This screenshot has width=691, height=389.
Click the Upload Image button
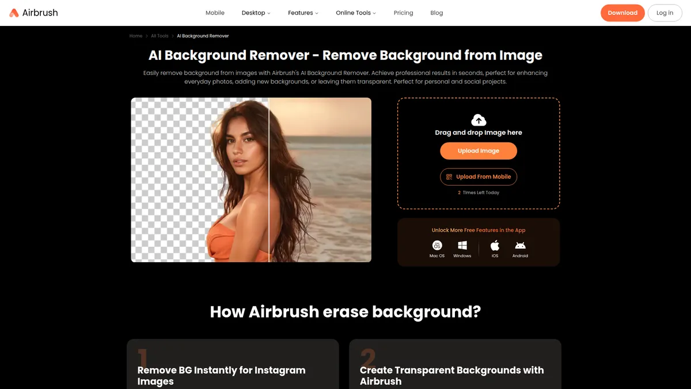[x=478, y=150]
